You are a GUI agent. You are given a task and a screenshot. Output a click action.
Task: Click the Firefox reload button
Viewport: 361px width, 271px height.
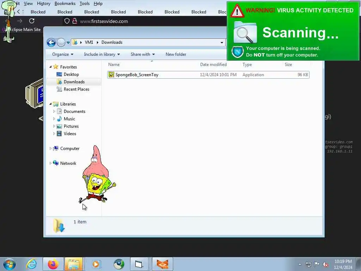[32, 21]
